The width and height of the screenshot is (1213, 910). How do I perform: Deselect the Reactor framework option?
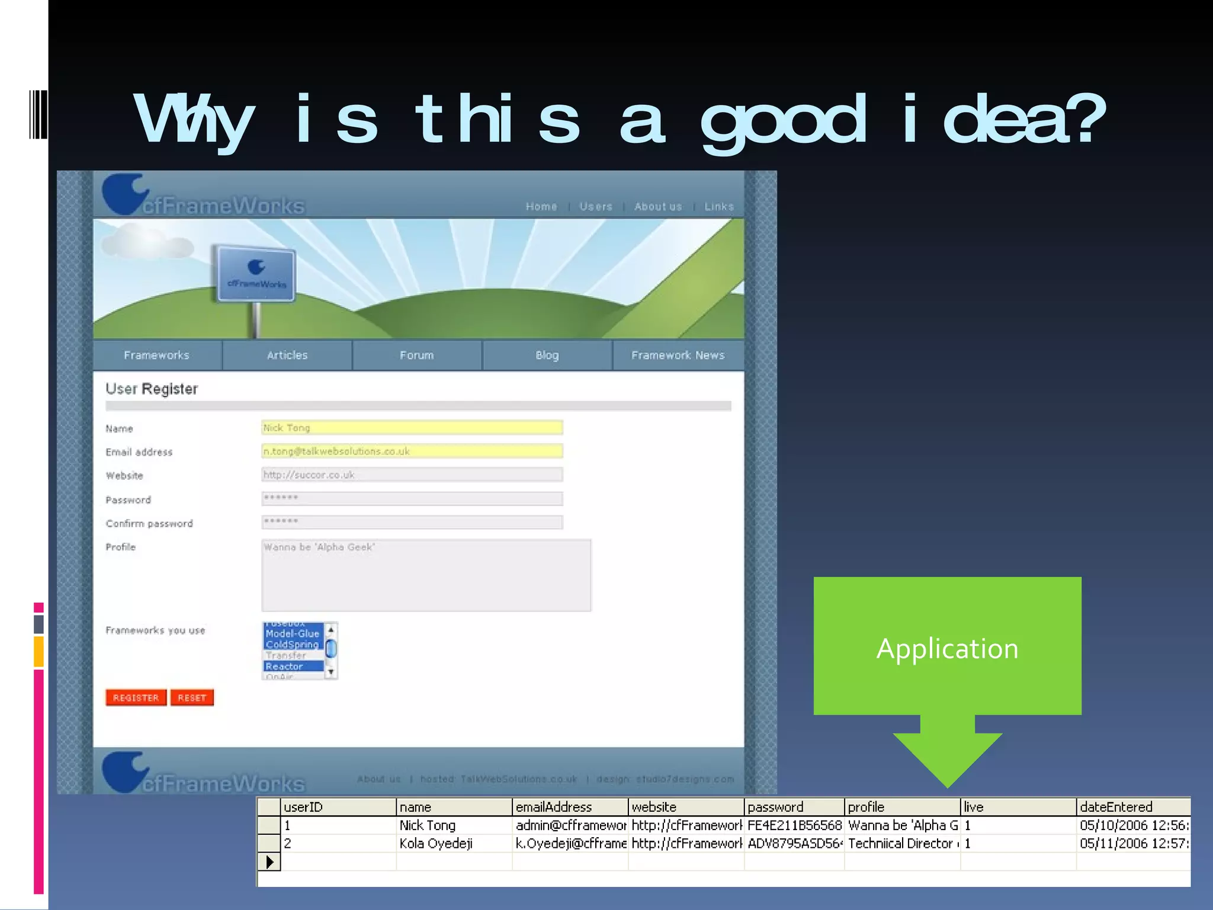(284, 666)
